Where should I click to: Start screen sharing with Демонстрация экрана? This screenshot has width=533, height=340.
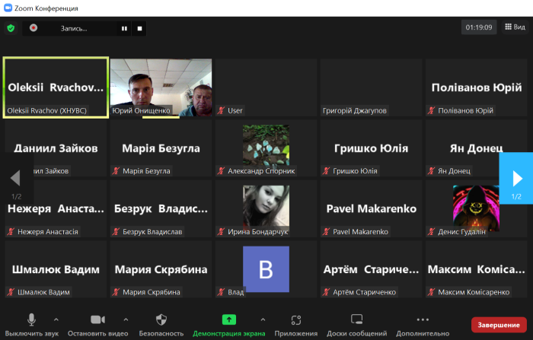(x=228, y=324)
